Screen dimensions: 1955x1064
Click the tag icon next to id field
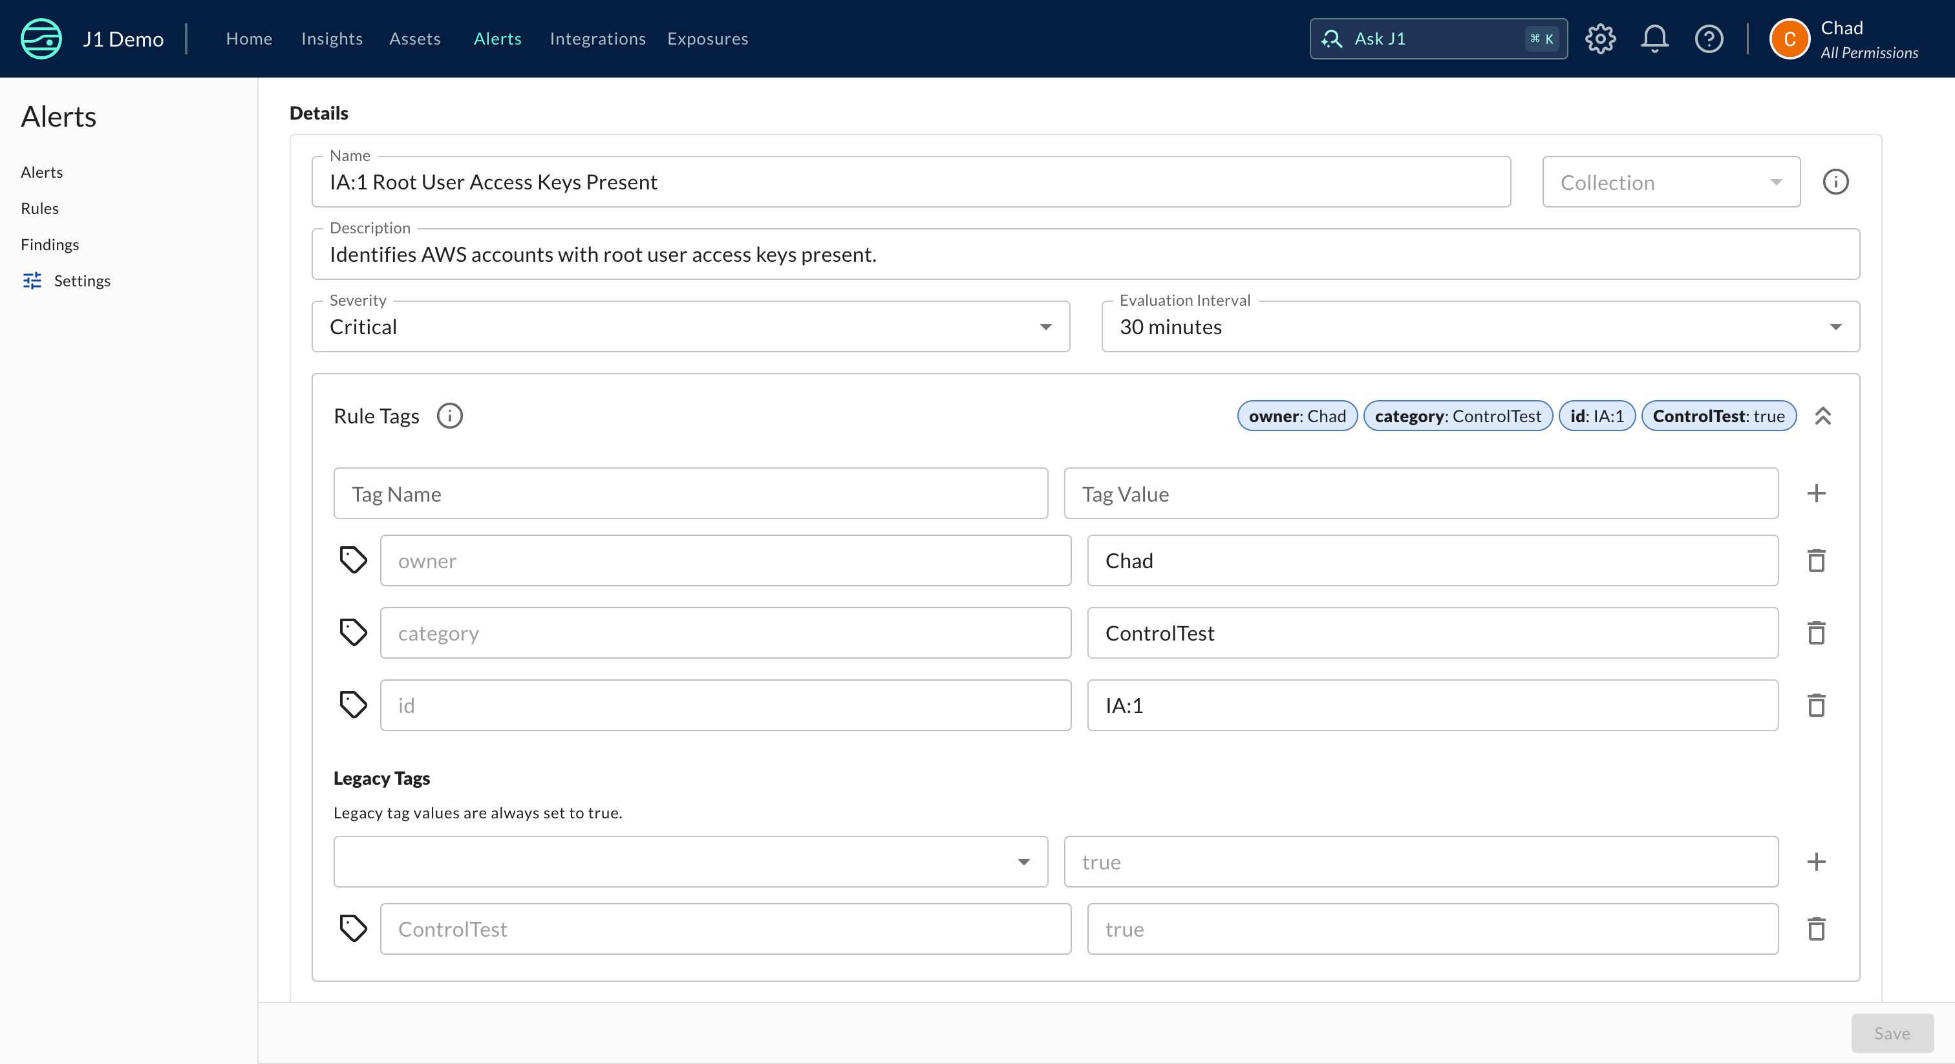tap(352, 705)
